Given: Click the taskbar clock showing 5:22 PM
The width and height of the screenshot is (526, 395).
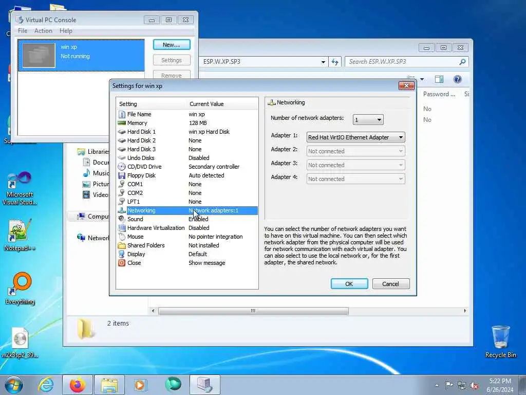Looking at the screenshot, I should click(500, 385).
